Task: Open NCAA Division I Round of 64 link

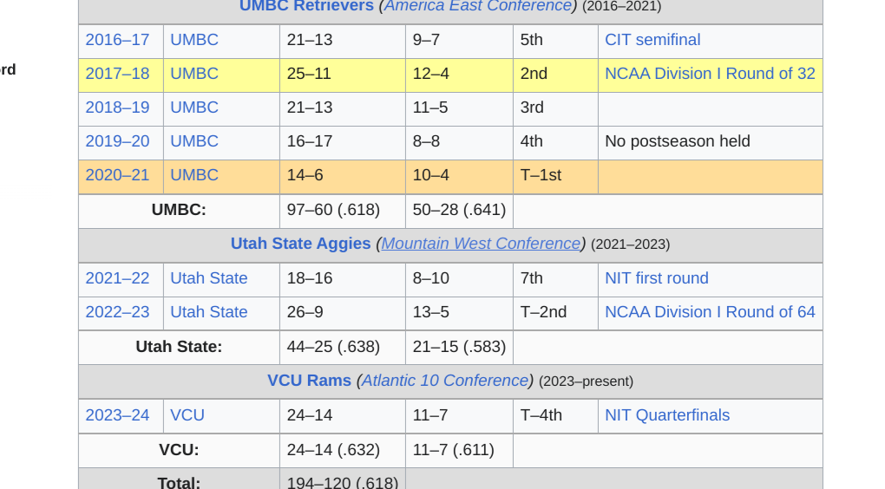Action: coord(710,312)
